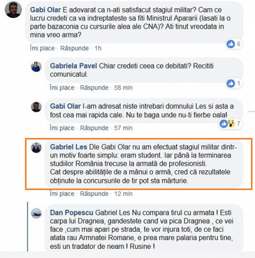This screenshot has width=255, height=258.
Task: Click the 58 min timestamp
Action: click(x=123, y=88)
